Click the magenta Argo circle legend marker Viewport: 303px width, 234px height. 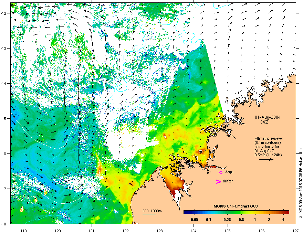pyautogui.click(x=221, y=172)
